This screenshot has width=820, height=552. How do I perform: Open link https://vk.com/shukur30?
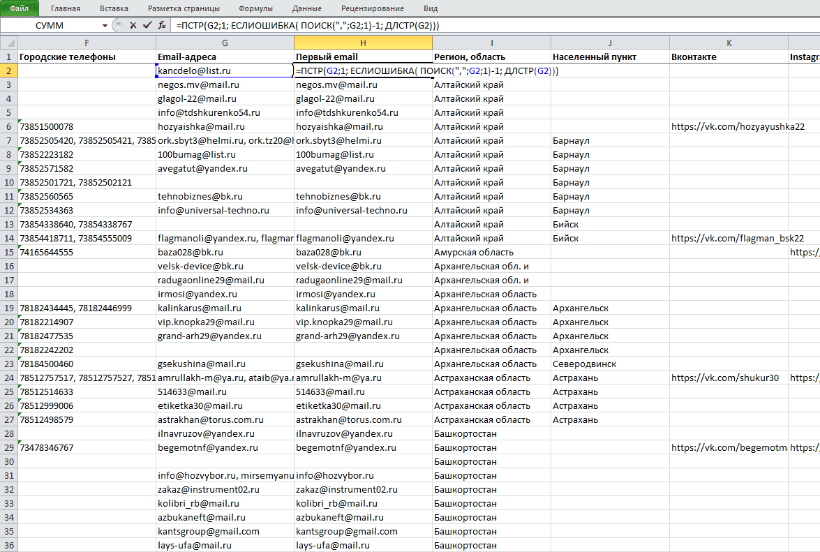pyautogui.click(x=725, y=378)
